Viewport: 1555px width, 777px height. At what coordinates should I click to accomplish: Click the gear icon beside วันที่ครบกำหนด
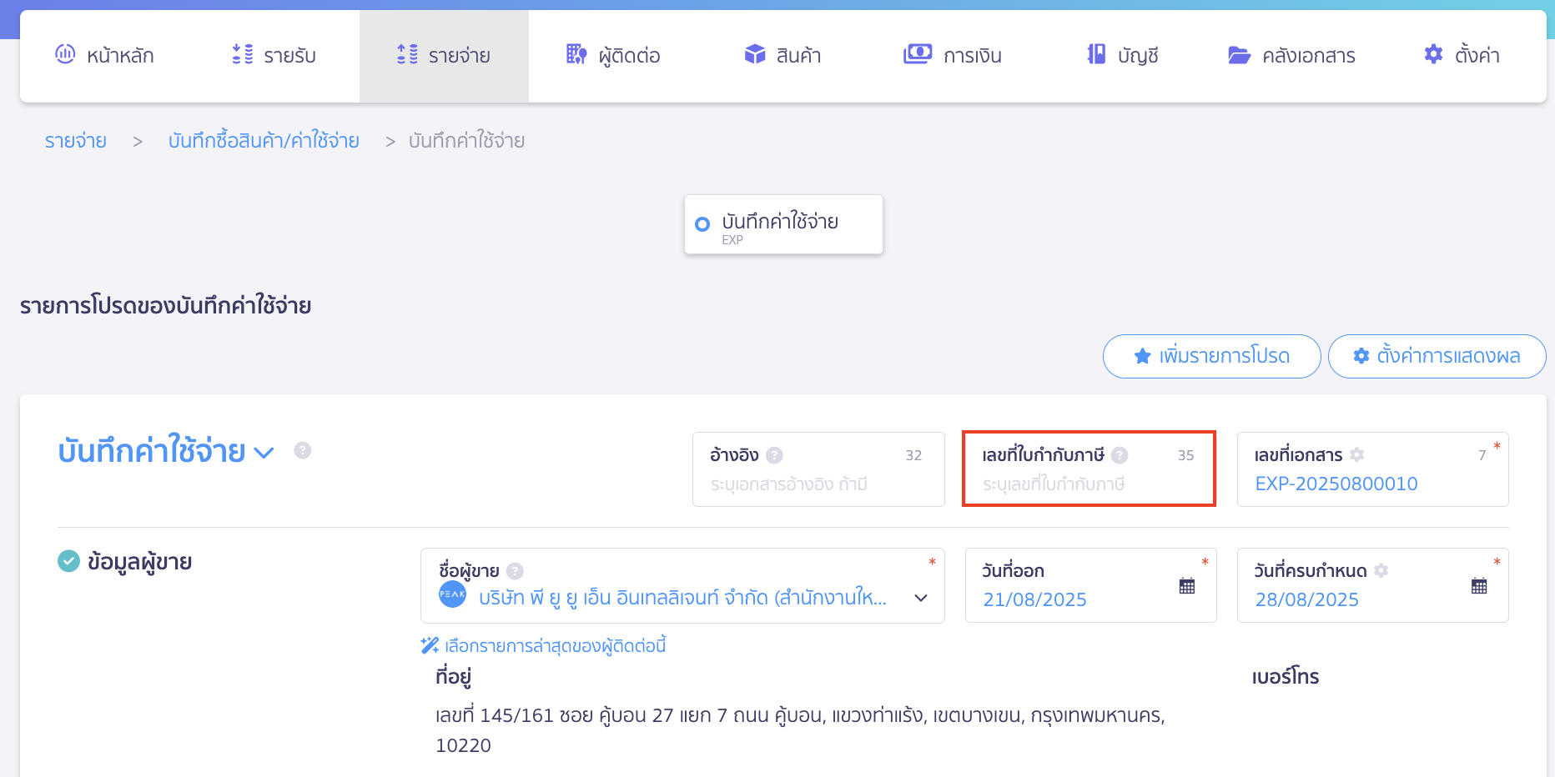pyautogui.click(x=1382, y=570)
